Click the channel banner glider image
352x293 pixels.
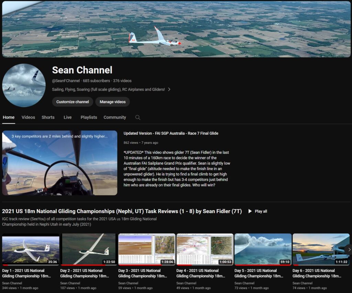[x=176, y=29]
